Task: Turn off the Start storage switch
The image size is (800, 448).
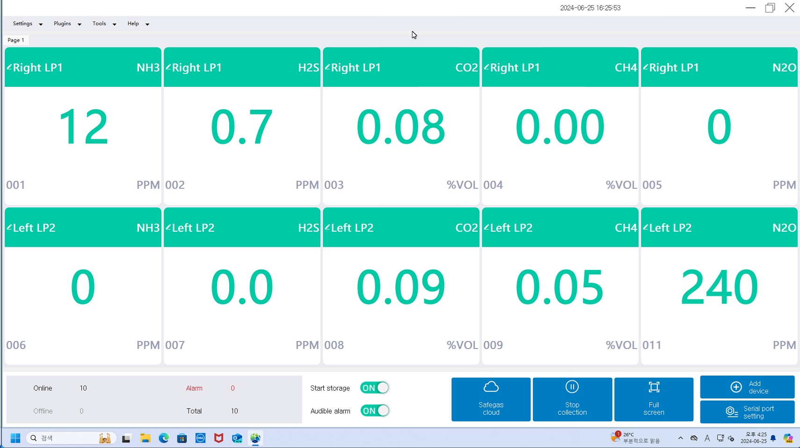Action: pos(374,388)
